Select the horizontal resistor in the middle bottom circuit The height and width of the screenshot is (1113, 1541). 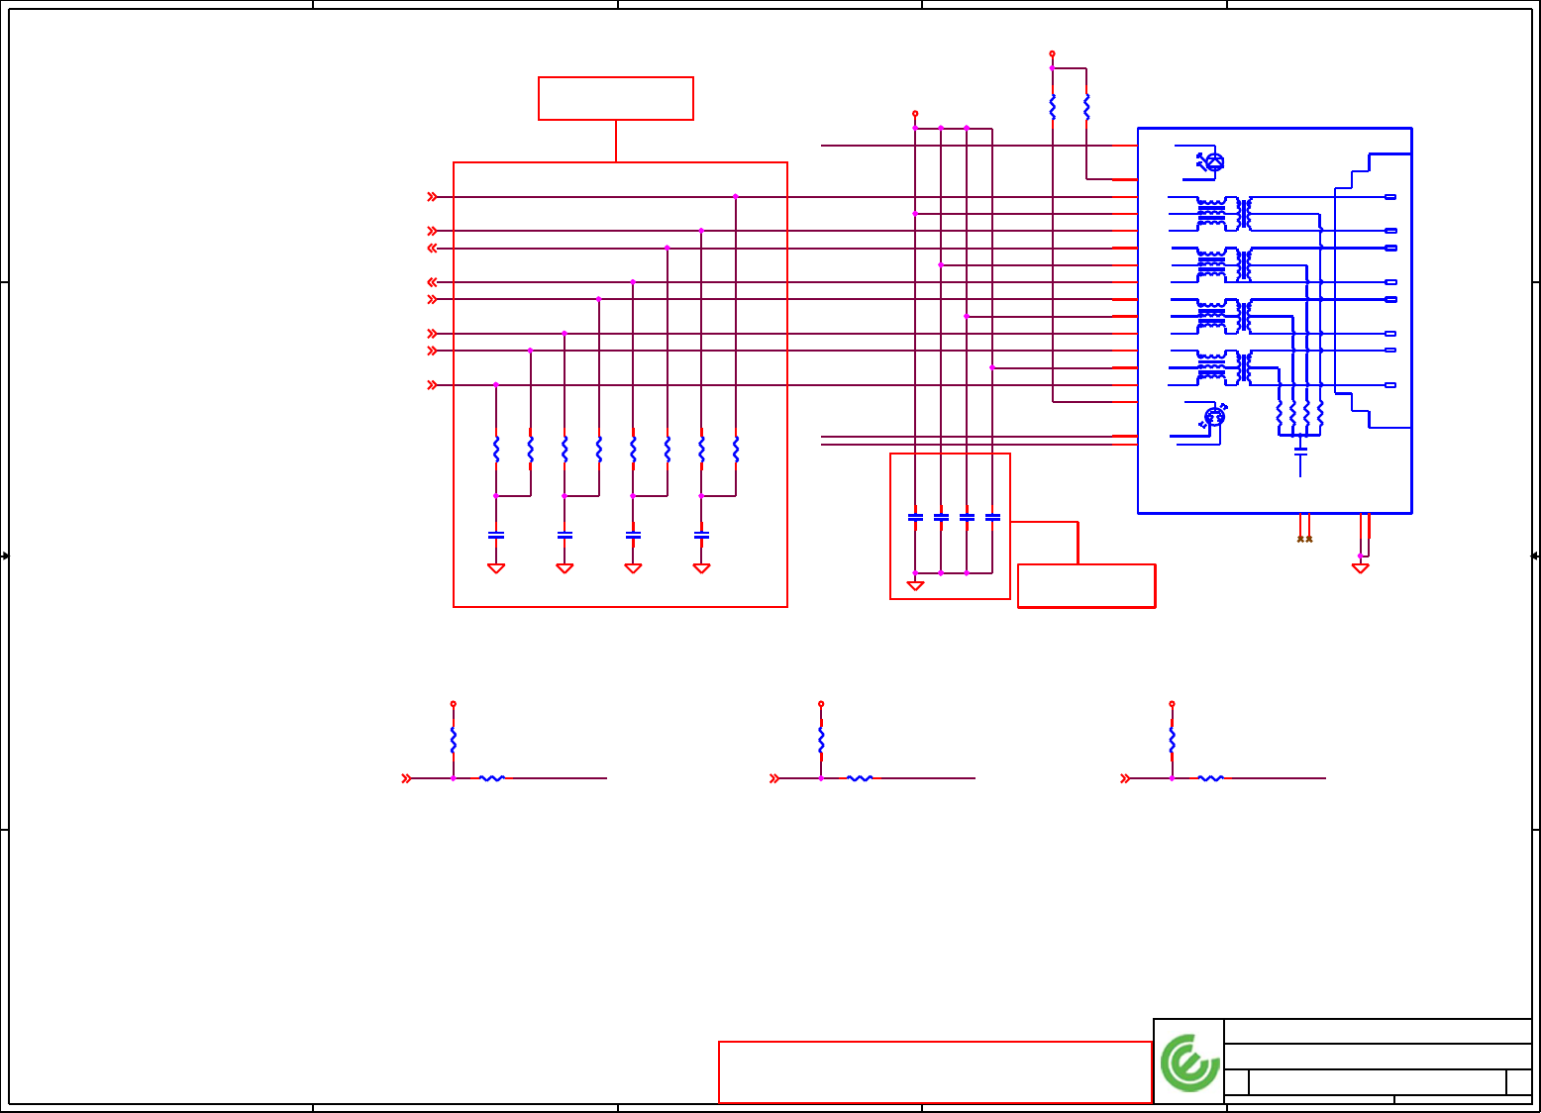tap(860, 778)
